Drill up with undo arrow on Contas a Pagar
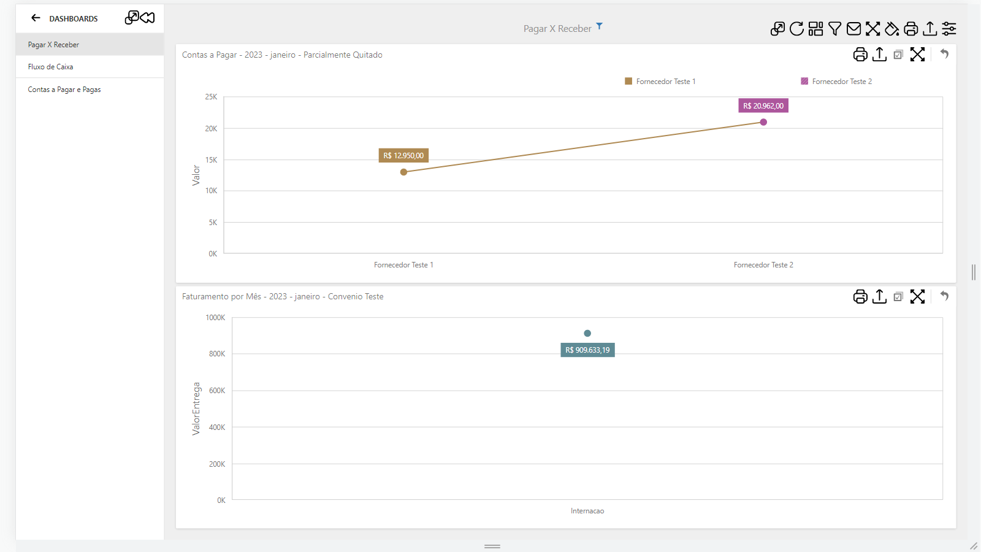Screen dimensions: 981x552 tap(945, 54)
